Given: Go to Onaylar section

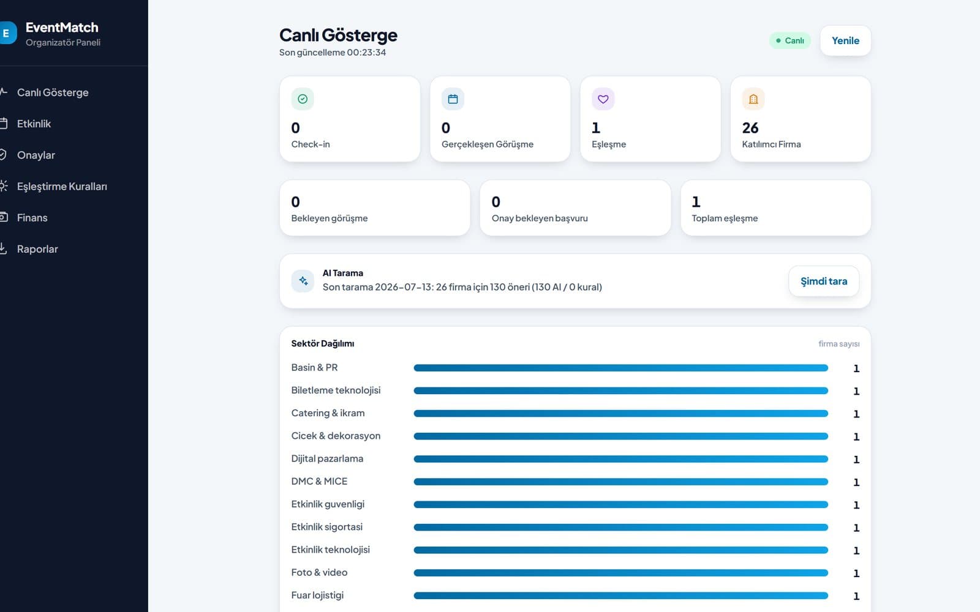Looking at the screenshot, I should 36,155.
